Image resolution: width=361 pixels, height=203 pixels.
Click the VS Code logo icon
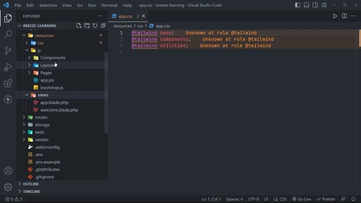click(6, 5)
